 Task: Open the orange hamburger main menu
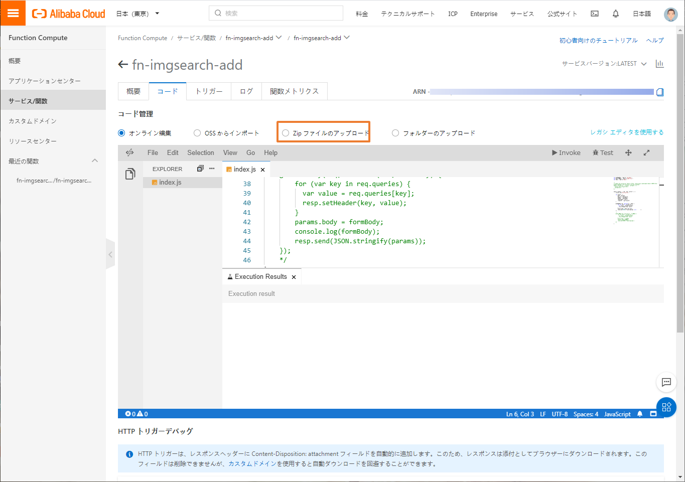[x=13, y=13]
